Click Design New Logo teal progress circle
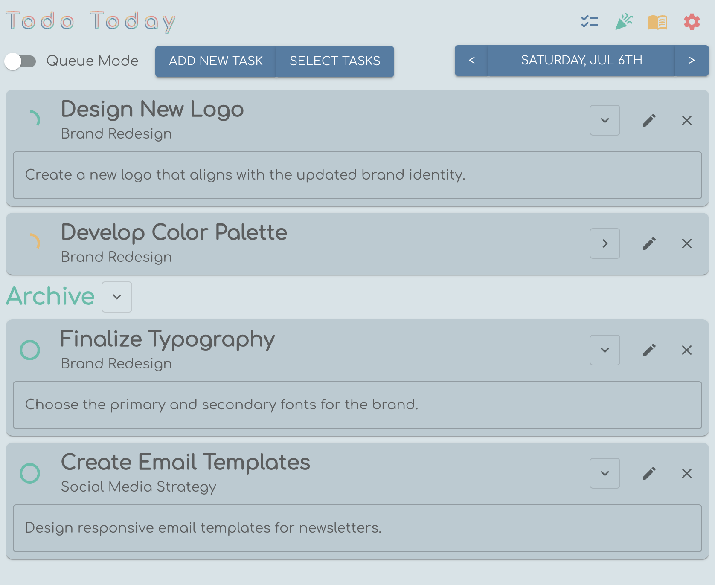 31,120
